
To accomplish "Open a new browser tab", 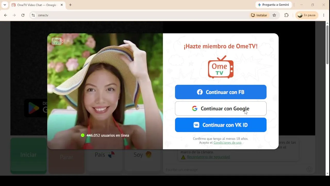I will point(70,5).
